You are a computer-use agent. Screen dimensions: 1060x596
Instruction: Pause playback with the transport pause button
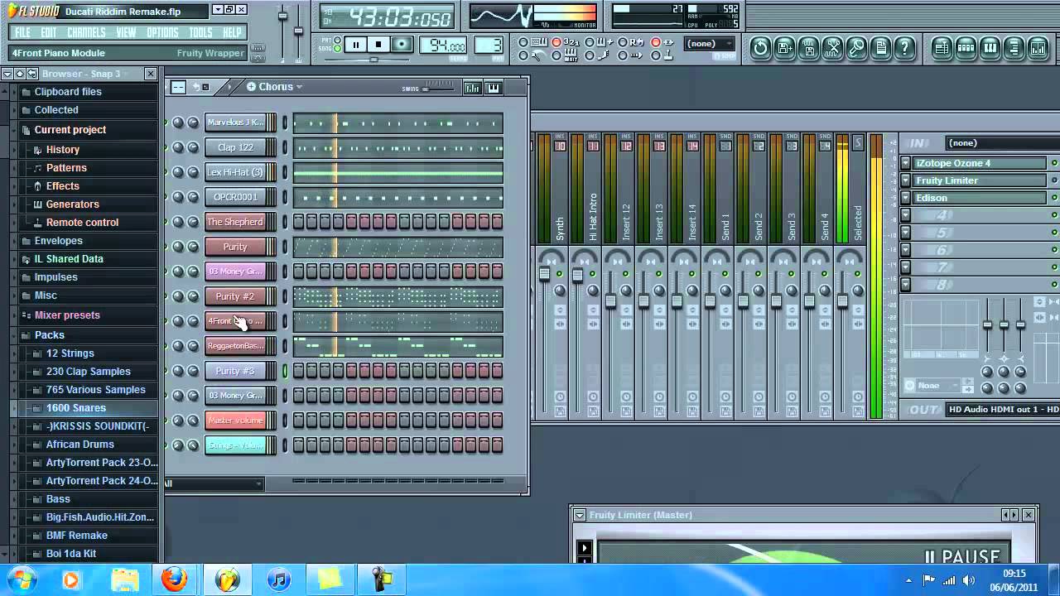(x=356, y=45)
